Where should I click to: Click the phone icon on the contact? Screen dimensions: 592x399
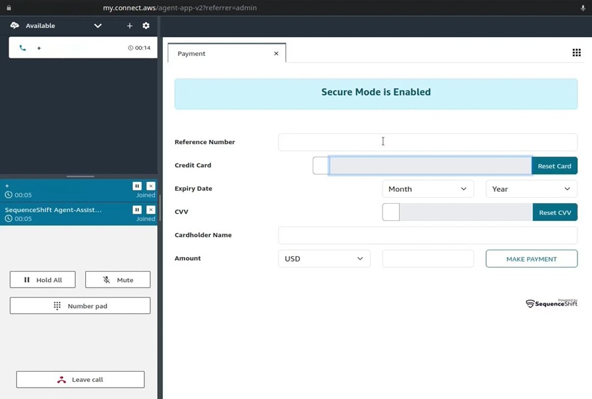(x=23, y=48)
